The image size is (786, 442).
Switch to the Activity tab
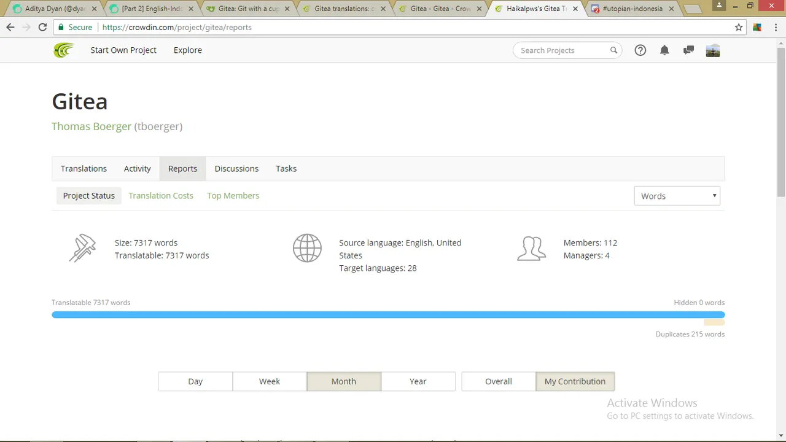point(138,168)
